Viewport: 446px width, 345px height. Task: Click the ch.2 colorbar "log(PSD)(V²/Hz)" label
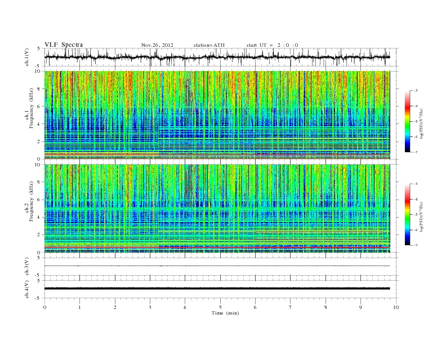[x=421, y=217]
